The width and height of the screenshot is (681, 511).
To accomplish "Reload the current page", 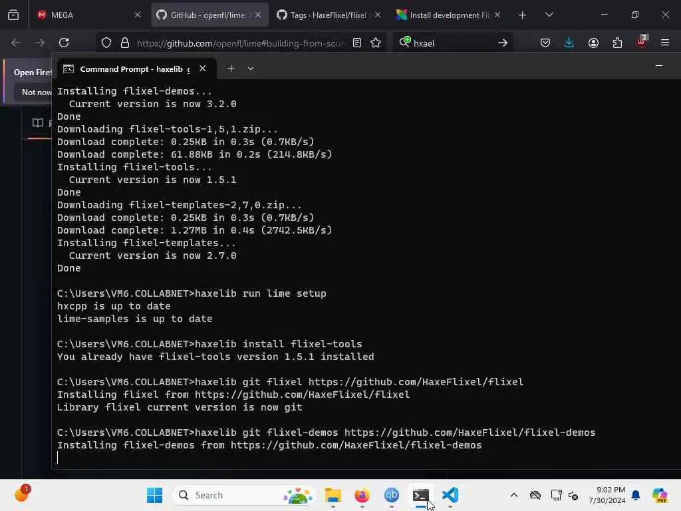I will (x=64, y=43).
